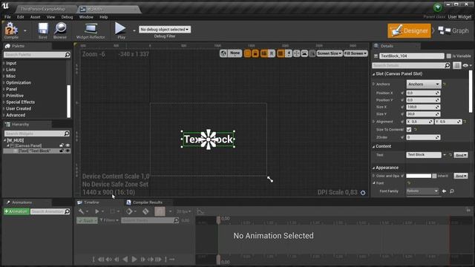Toggle lock on Canvas Panel row
Viewport: 475px width, 267px height.
[x=62, y=145]
